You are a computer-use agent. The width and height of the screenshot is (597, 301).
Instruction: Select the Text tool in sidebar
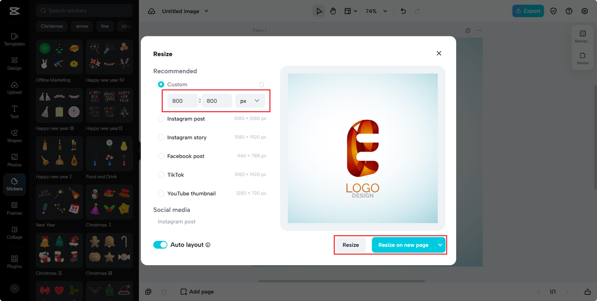coord(14,112)
